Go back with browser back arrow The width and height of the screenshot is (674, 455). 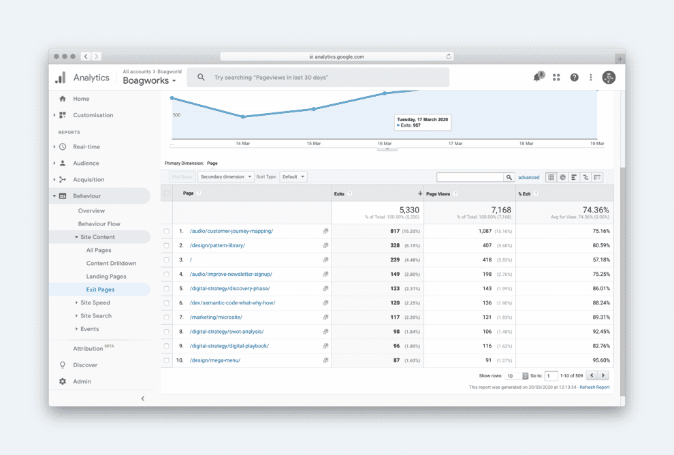[x=86, y=57]
